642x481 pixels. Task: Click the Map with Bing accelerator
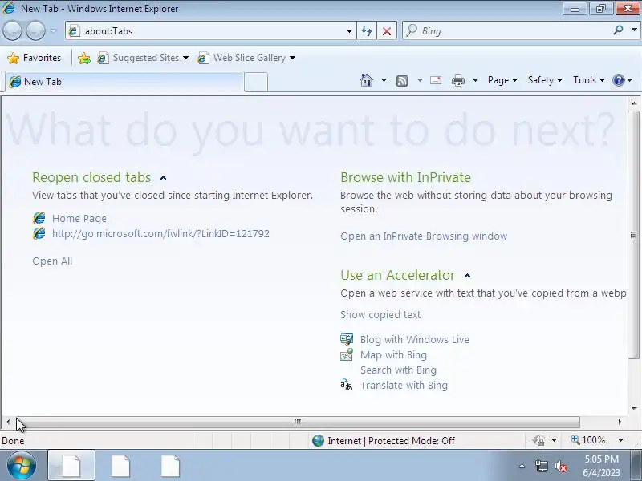click(393, 354)
